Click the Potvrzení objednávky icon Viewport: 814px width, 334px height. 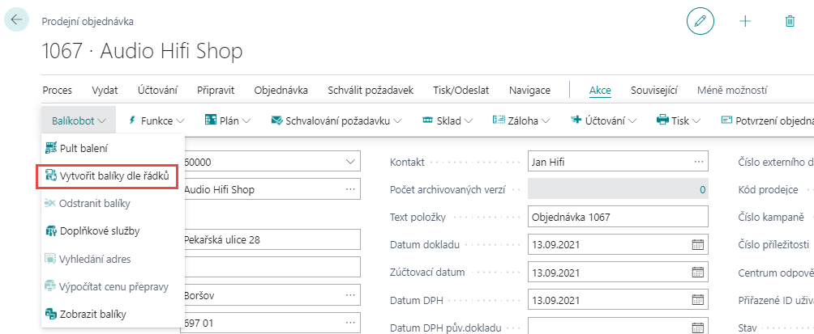coord(726,120)
